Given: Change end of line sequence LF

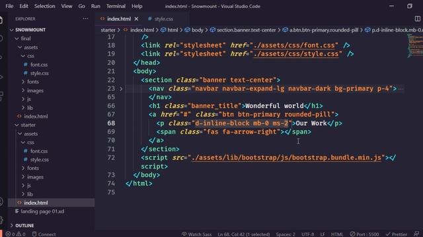Looking at the screenshot, I should (323, 234).
